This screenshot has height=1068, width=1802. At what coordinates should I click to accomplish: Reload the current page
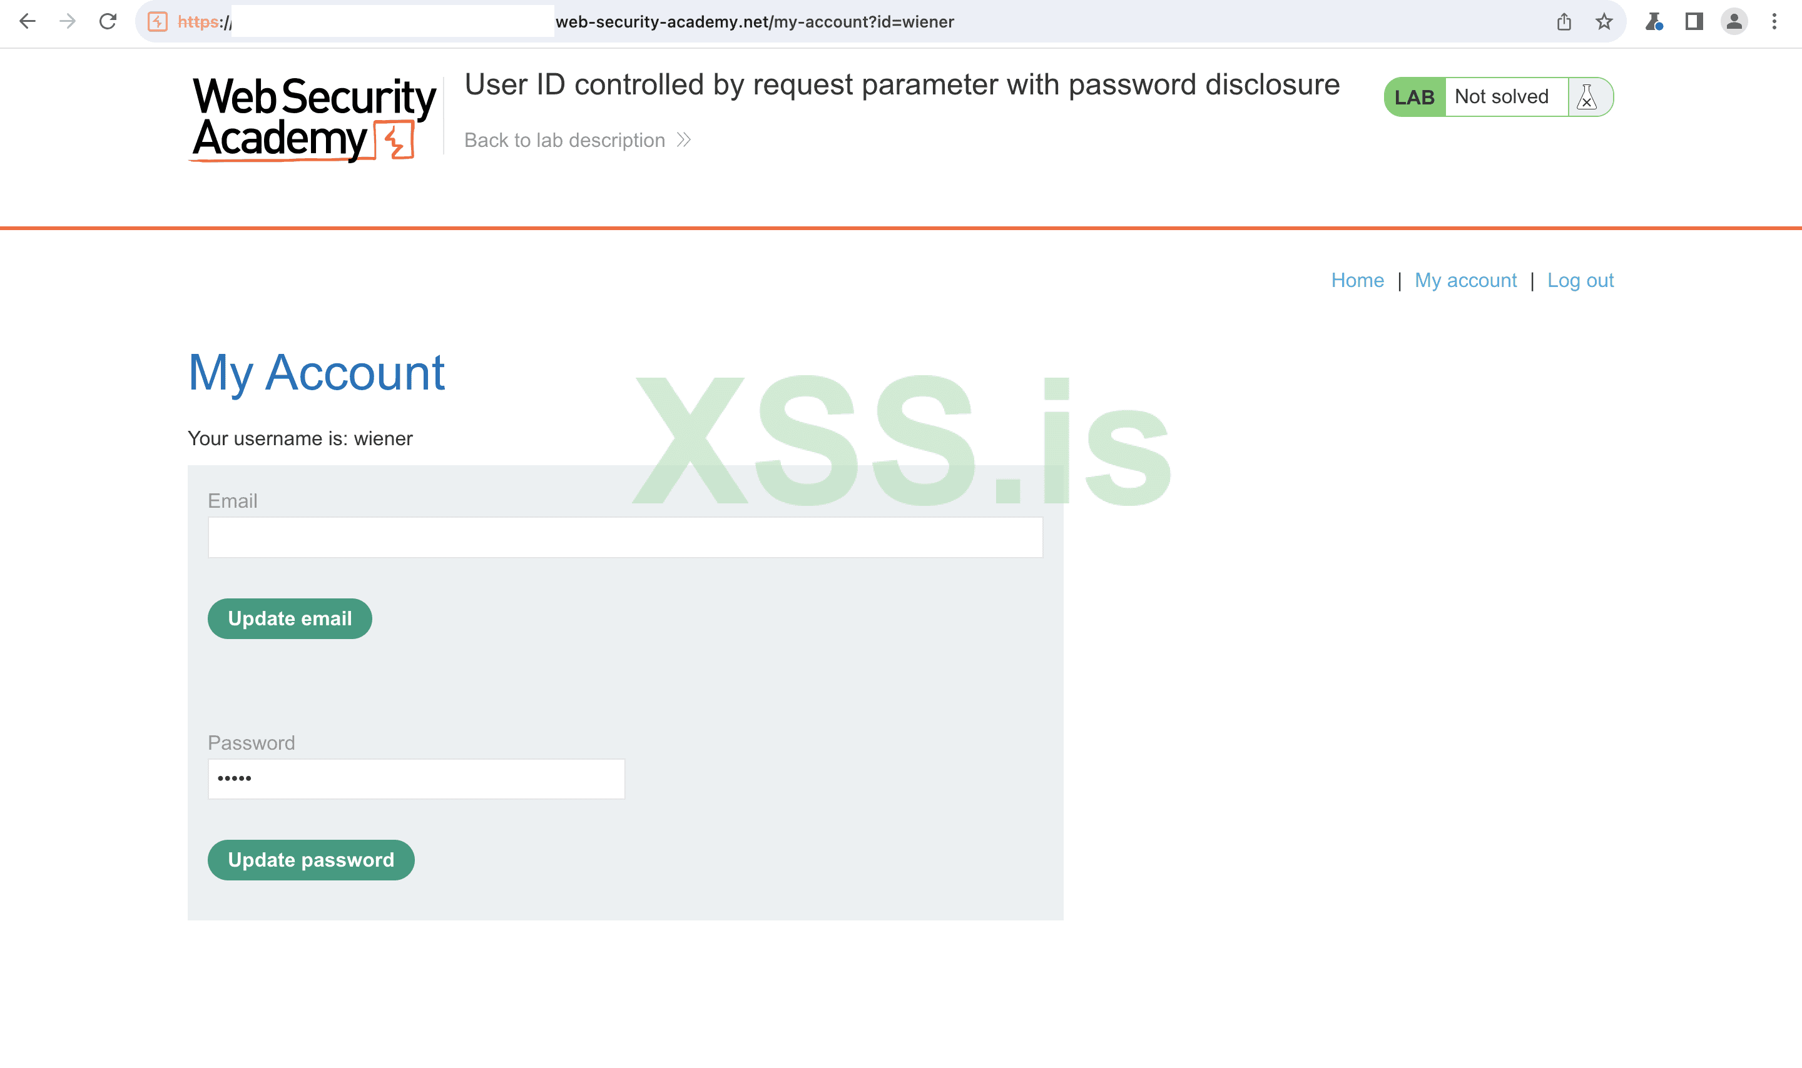(108, 22)
